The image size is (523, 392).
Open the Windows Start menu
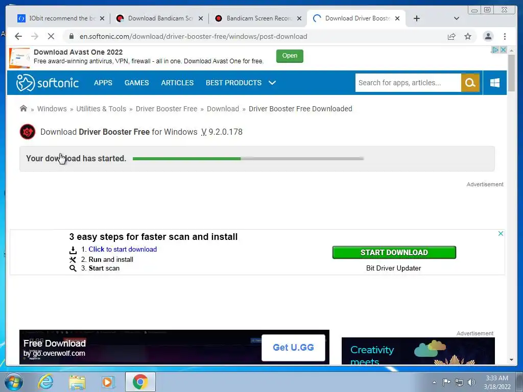click(14, 382)
